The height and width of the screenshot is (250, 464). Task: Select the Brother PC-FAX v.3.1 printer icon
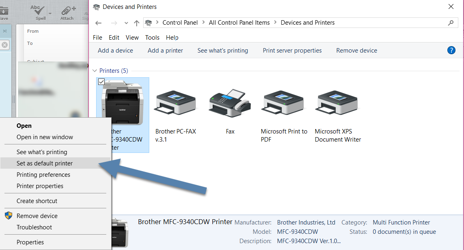point(176,103)
